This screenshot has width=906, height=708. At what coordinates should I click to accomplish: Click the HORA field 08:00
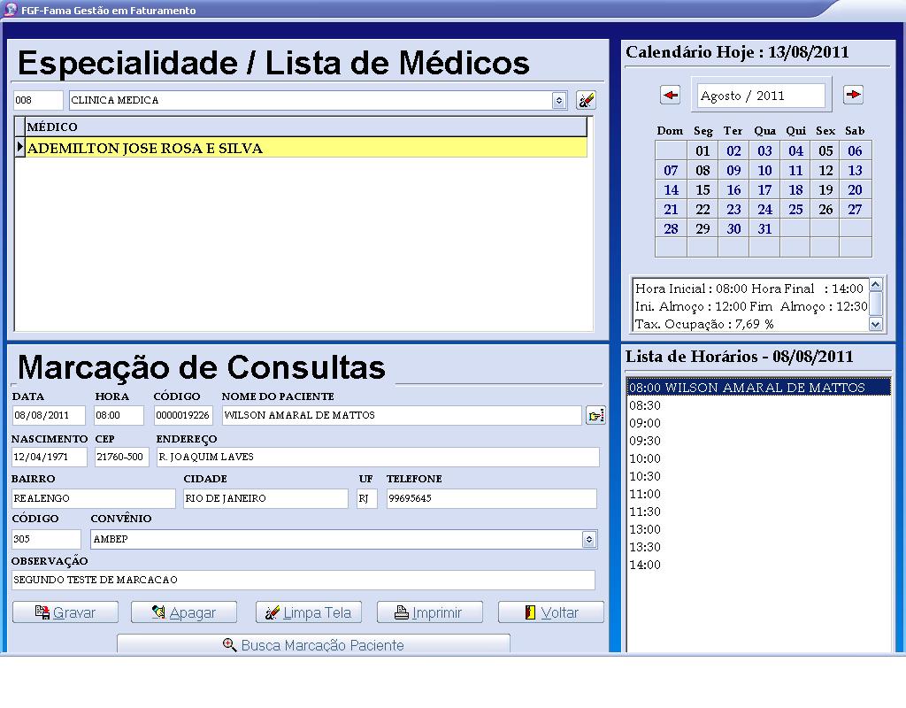119,415
